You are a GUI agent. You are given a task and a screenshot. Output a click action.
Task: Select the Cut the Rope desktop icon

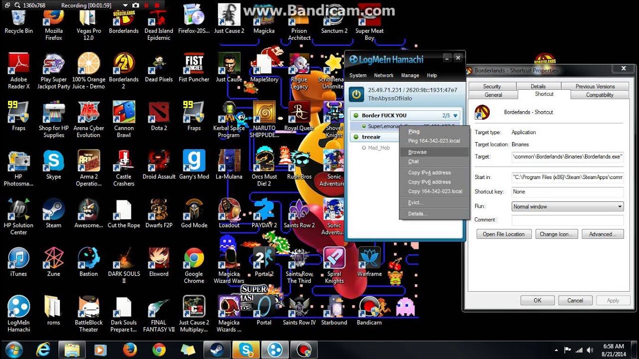pyautogui.click(x=123, y=213)
